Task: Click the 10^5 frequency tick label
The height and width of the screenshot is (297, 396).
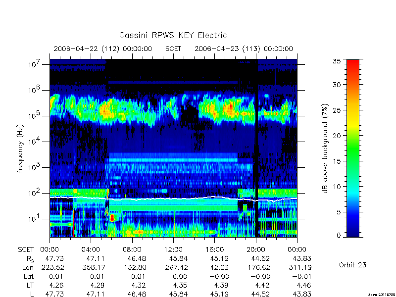Action: tap(35, 115)
